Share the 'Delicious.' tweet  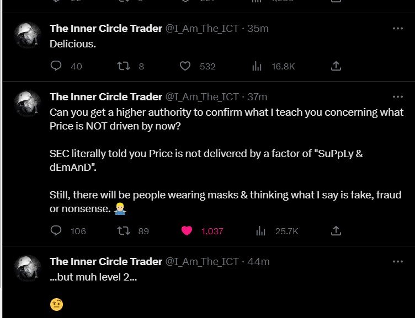pos(336,66)
